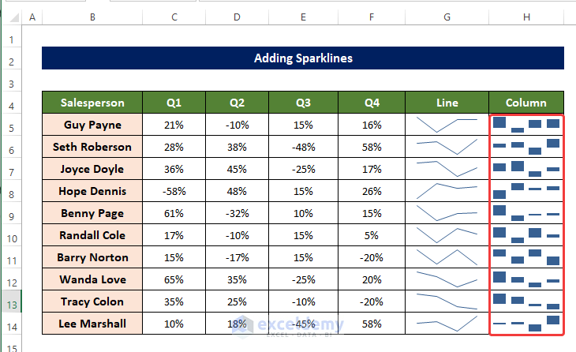
Task: Select Hope Dennis's line sparkline
Action: click(447, 191)
